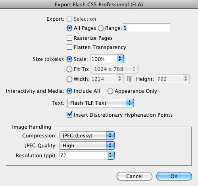Viewport: 198px width, 186px height.
Task: Click the Cancel button
Action: (135, 176)
